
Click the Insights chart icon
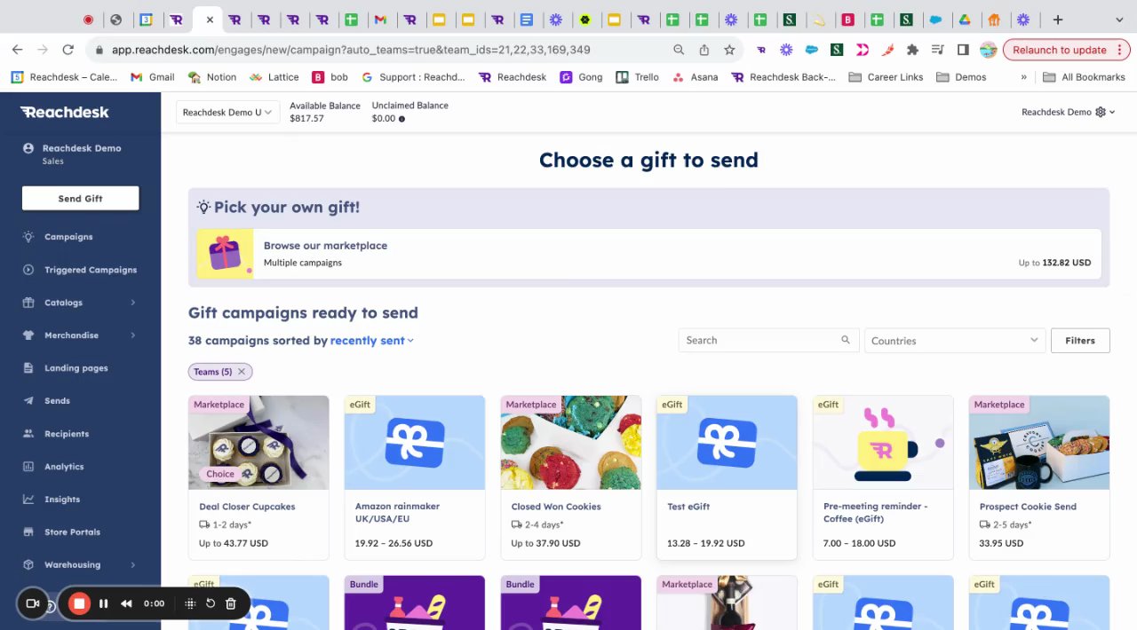(x=28, y=500)
